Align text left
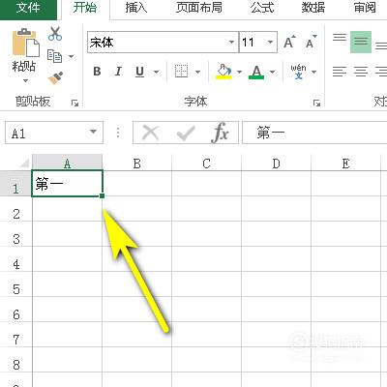387x387 pixels. click(x=340, y=72)
